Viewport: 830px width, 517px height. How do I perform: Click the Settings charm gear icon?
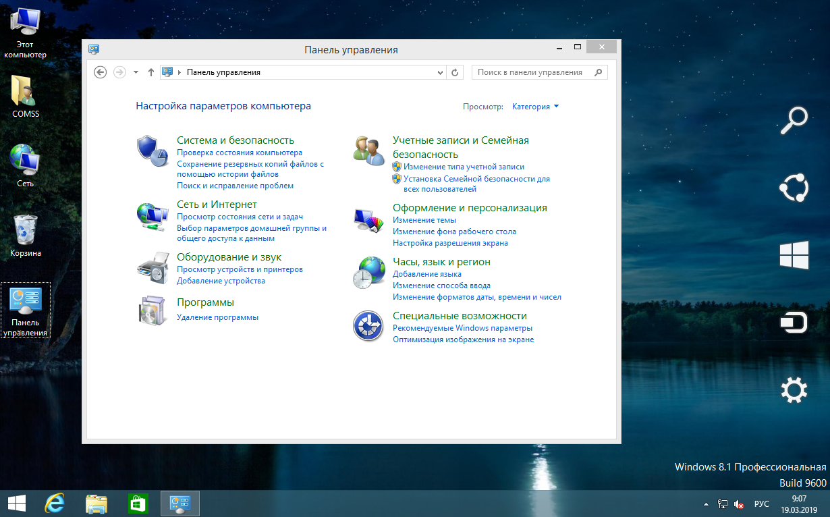click(794, 391)
